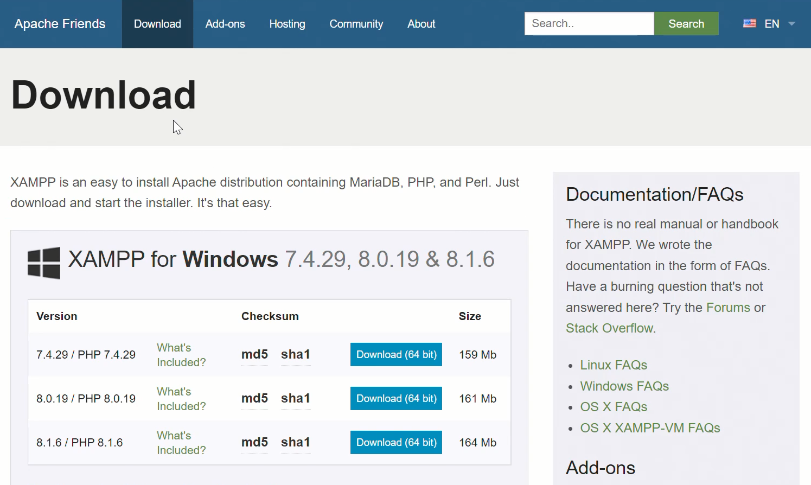Click the US flag language icon
Image resolution: width=811 pixels, height=485 pixels.
750,24
